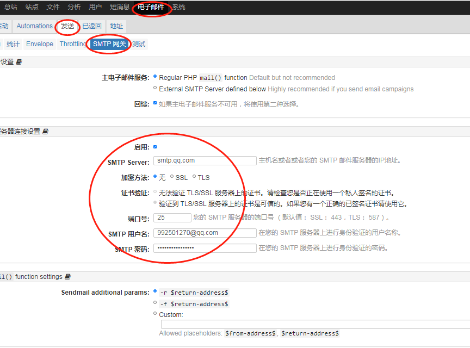This screenshot has width=470, height=348.
Task: Open the 文件 top menu
Action: point(53,7)
